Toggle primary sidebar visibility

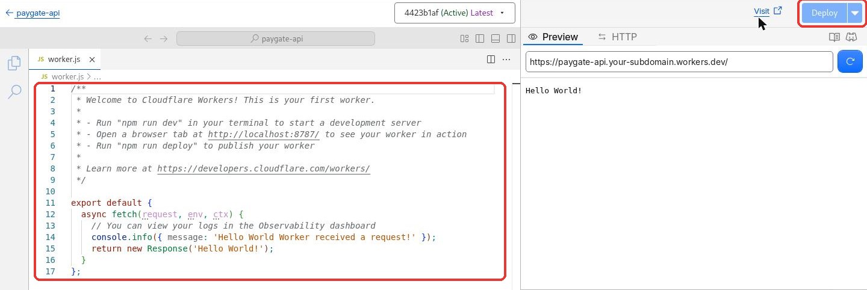click(x=480, y=39)
